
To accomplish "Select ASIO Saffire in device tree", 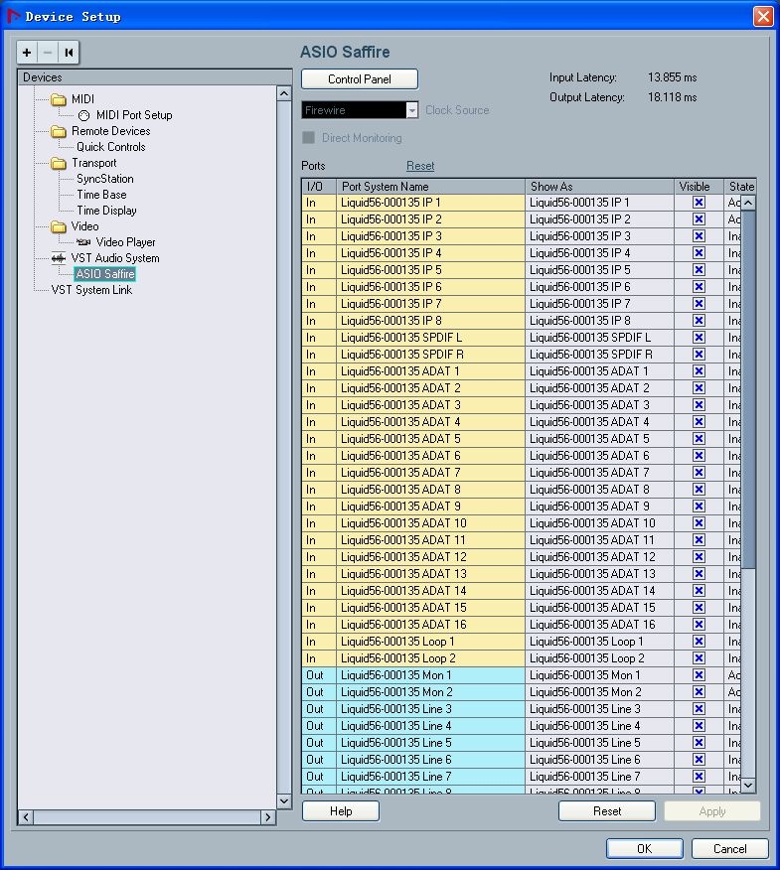I will coord(105,274).
